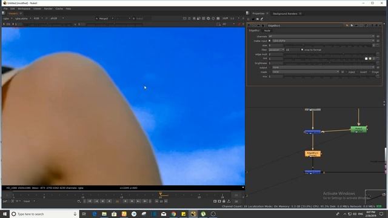The image size is (388, 218).
Task: Open the Input frame range dropdown
Action: point(29,202)
